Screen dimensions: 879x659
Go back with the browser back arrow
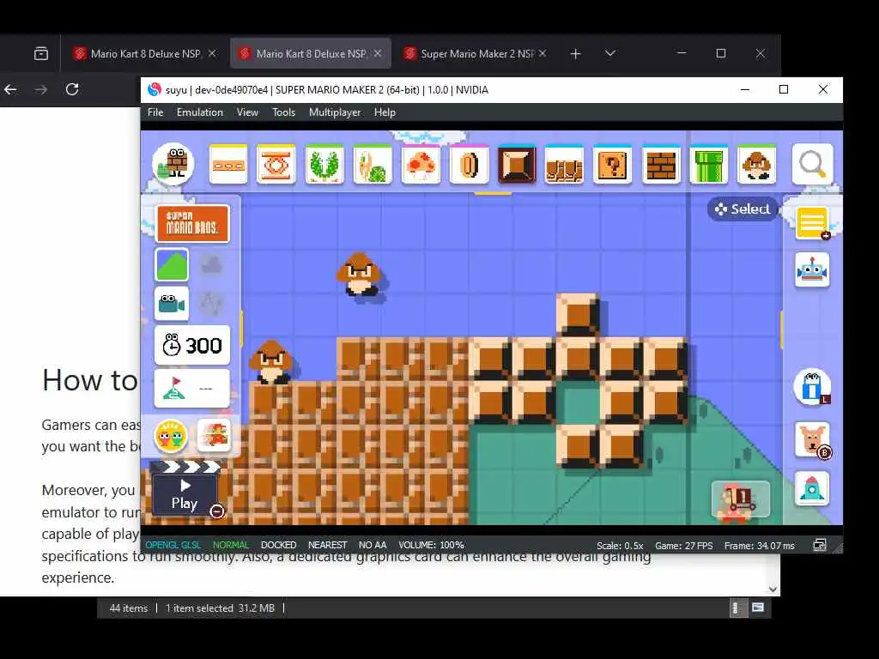(x=10, y=89)
